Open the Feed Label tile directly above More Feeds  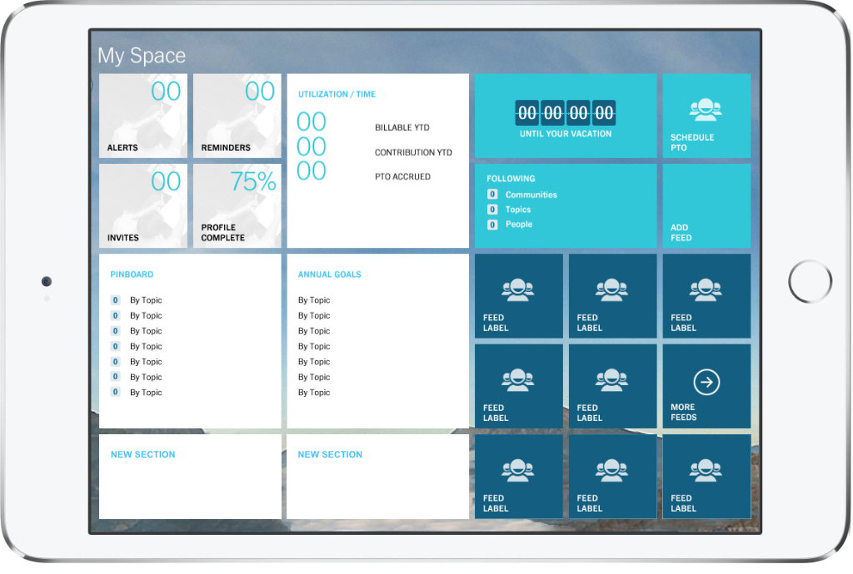click(706, 295)
